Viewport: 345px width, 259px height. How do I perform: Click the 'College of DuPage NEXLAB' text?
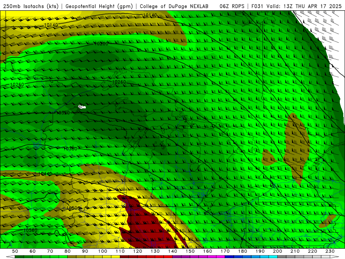tap(174, 6)
